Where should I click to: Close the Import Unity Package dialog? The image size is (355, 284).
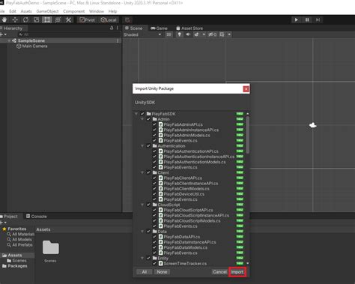click(246, 88)
